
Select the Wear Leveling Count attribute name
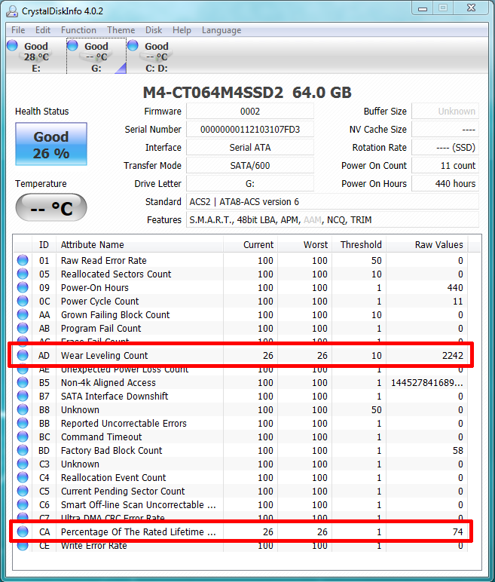click(x=104, y=356)
